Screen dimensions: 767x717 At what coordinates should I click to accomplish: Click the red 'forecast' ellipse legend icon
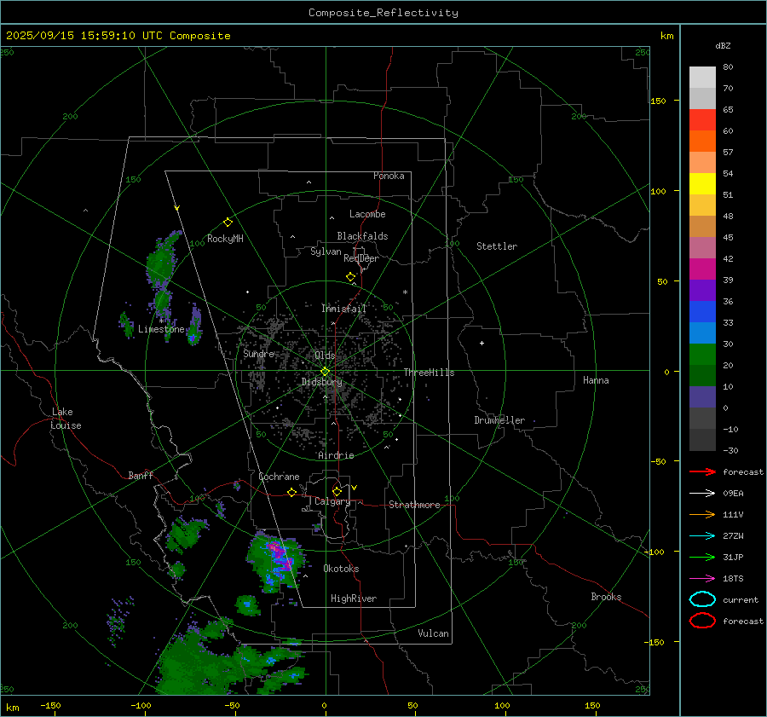tap(702, 621)
